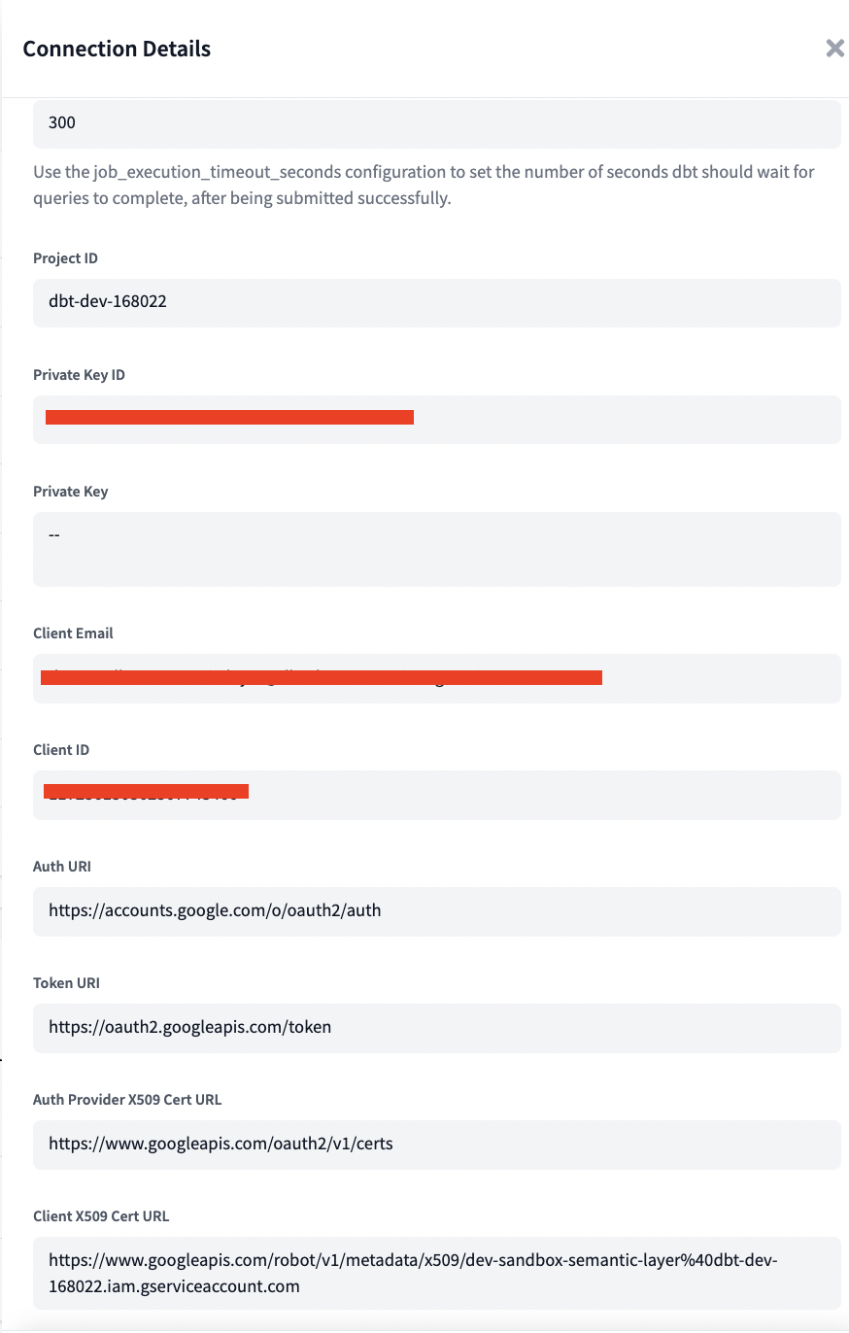Viewport: 849px width, 1333px height.
Task: Click the Token URI field
Action: (437, 1028)
